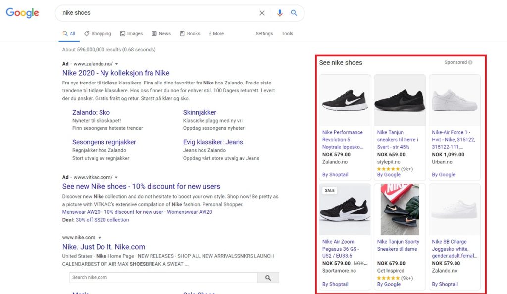Click the search icon beside the Search nike.com box
507x294 pixels.
click(x=268, y=277)
